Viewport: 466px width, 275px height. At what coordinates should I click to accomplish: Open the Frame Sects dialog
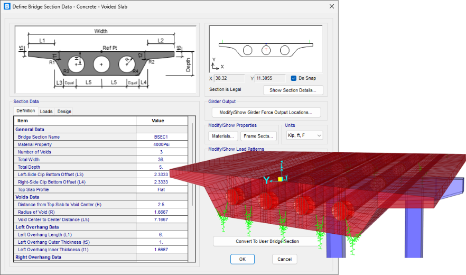258,136
